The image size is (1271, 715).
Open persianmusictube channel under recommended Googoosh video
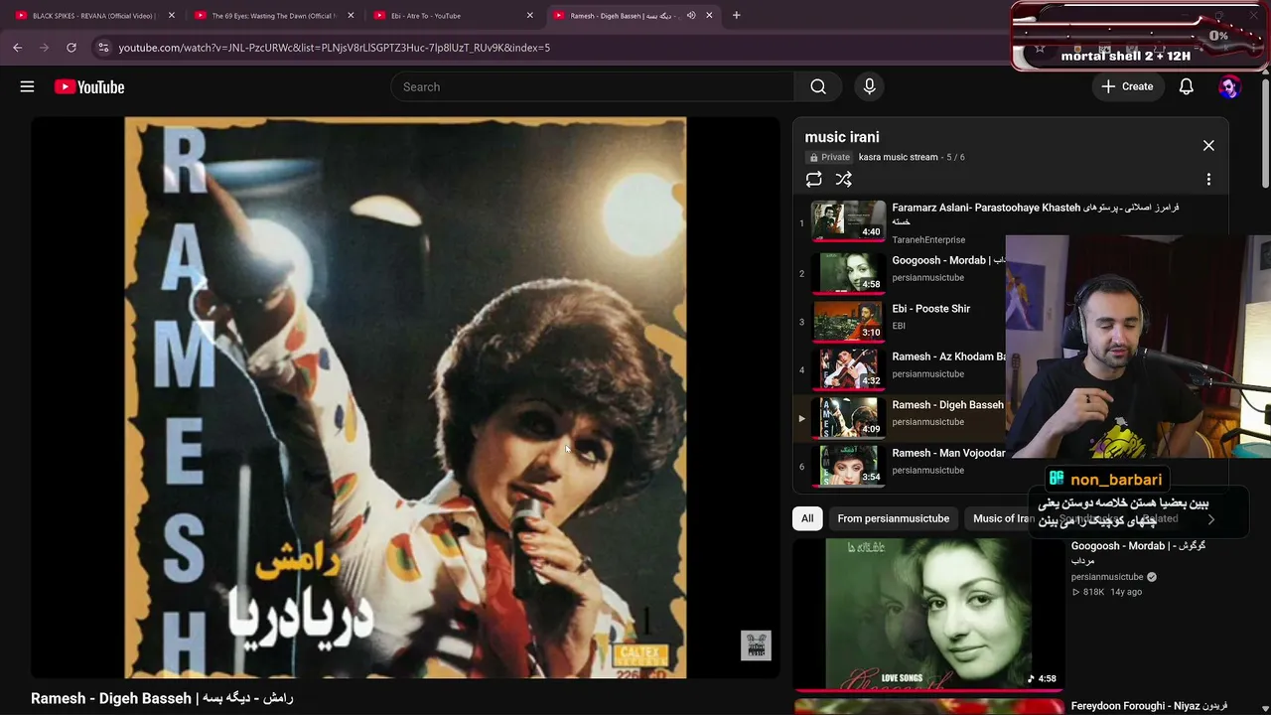(x=1107, y=577)
